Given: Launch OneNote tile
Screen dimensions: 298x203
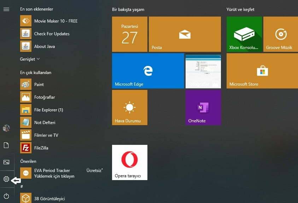Looking at the screenshot, I should [x=203, y=107].
